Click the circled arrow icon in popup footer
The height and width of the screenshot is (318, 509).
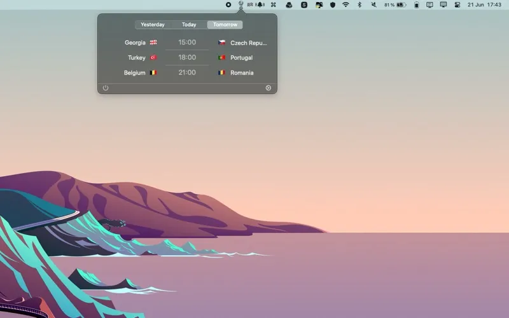[268, 88]
